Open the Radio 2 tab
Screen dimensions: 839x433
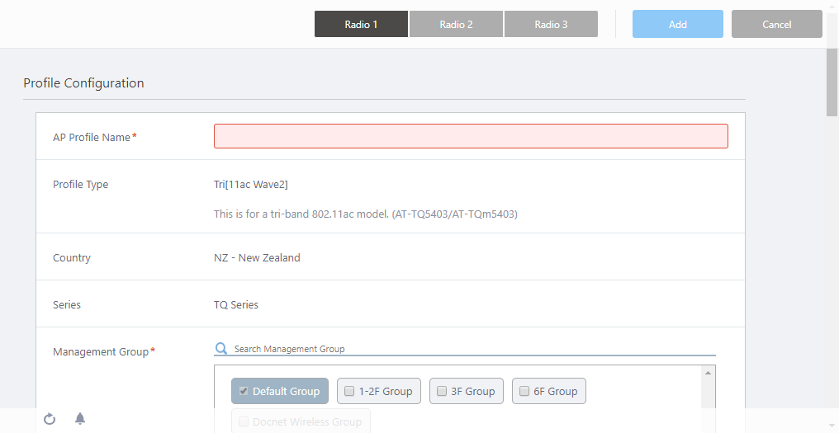click(x=456, y=24)
